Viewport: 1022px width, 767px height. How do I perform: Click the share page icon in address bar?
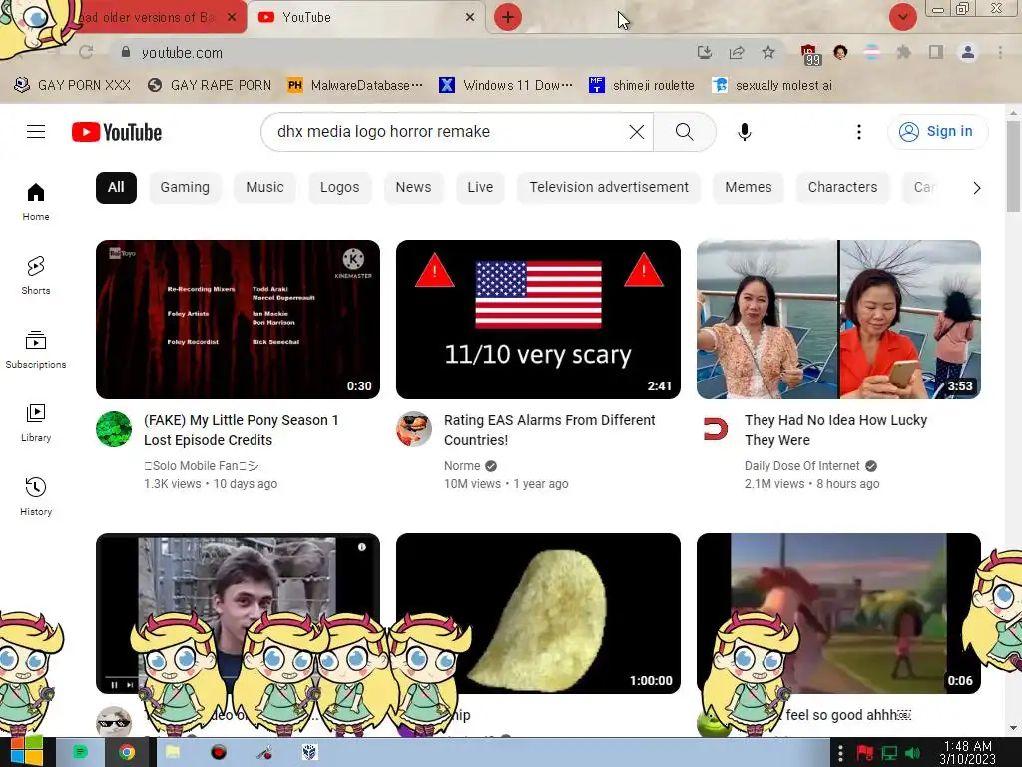coord(737,52)
